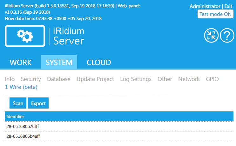Select sensor row 28-0516866b4aff
Screen dimensions: 236x146
coord(119,136)
